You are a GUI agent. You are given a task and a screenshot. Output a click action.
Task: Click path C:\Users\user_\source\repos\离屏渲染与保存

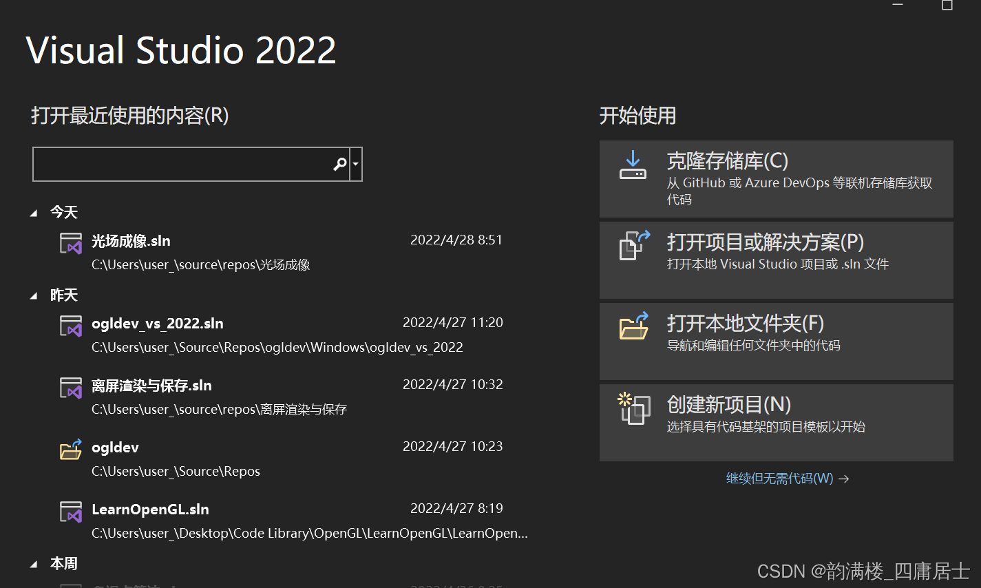click(219, 410)
